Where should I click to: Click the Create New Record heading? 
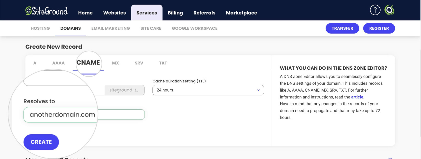pos(54,47)
